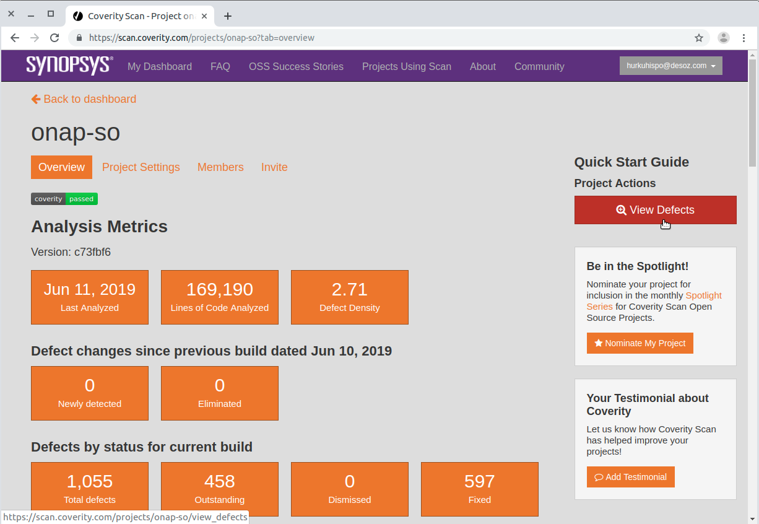Click the Defects by status for current build heading
Image resolution: width=759 pixels, height=524 pixels.
pyautogui.click(x=142, y=447)
